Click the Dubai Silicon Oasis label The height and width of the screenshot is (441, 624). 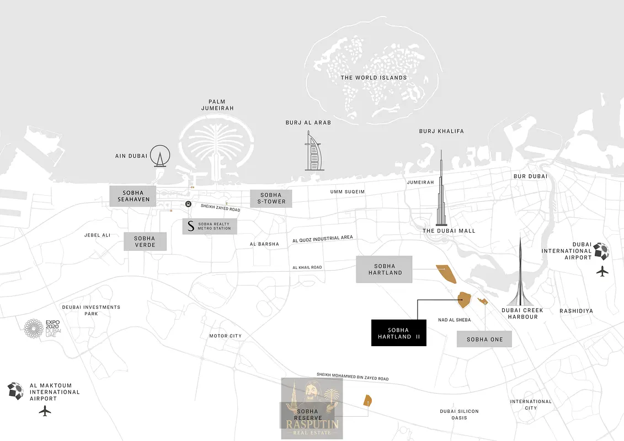(459, 415)
